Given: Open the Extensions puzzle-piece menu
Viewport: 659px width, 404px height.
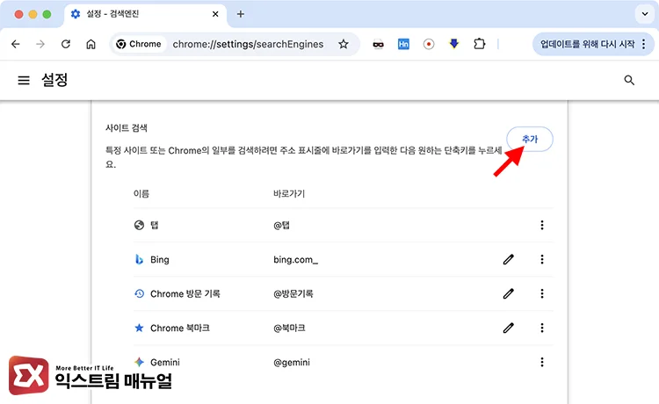Looking at the screenshot, I should click(479, 44).
